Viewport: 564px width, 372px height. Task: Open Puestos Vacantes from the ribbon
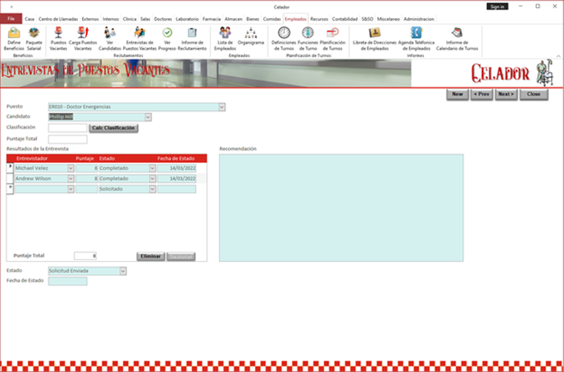point(58,34)
